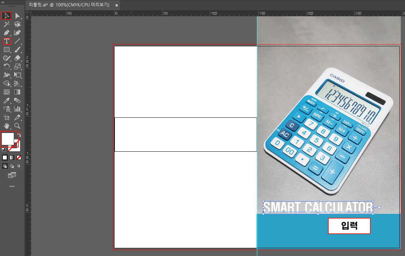This screenshot has width=405, height=256.
Task: Enable Draw Normal mode
Action: (5, 166)
